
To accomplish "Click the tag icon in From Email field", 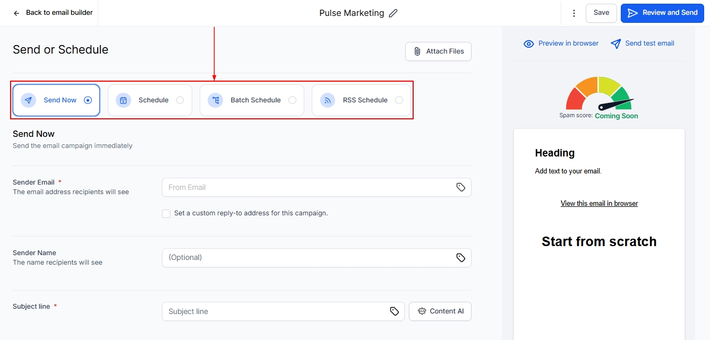I will click(x=460, y=187).
